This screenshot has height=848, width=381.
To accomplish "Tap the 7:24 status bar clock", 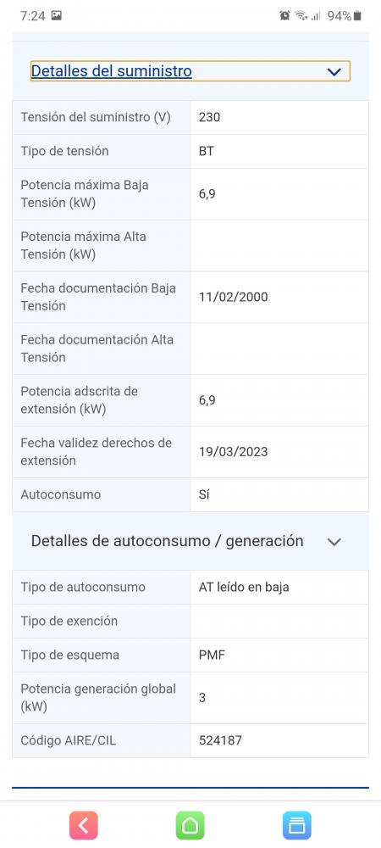I will [32, 15].
